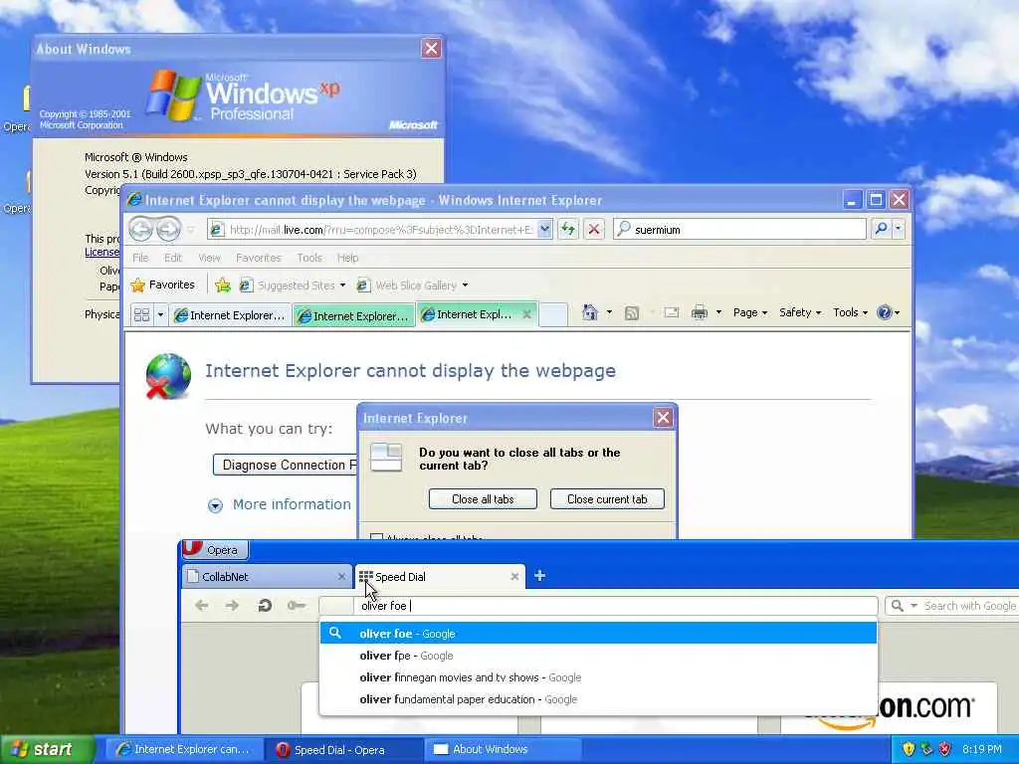Switch to Internet Explorer taskbar item
Viewport: 1019px width, 764px height.
click(x=184, y=749)
